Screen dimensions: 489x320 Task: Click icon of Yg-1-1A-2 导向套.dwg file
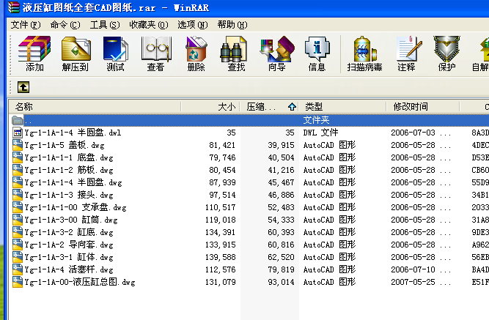[18, 245]
